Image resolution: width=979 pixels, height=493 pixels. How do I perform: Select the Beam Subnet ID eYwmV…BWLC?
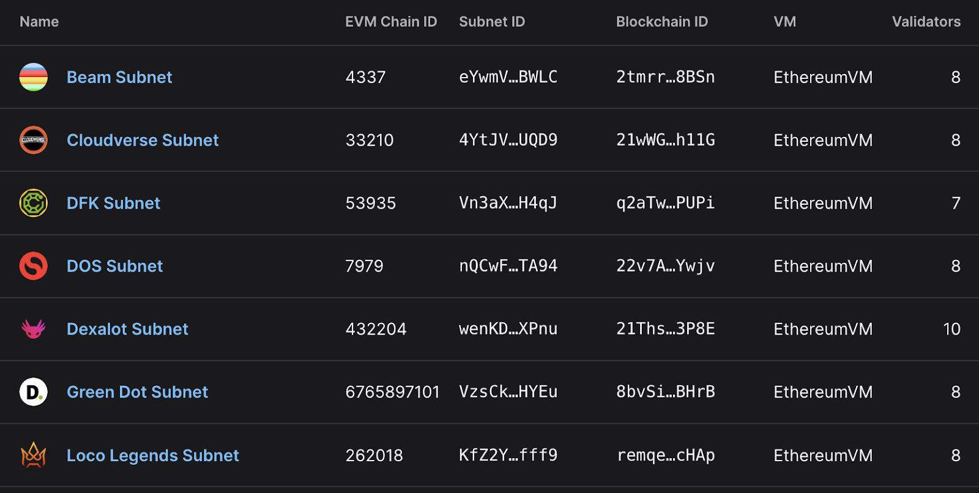pos(508,77)
